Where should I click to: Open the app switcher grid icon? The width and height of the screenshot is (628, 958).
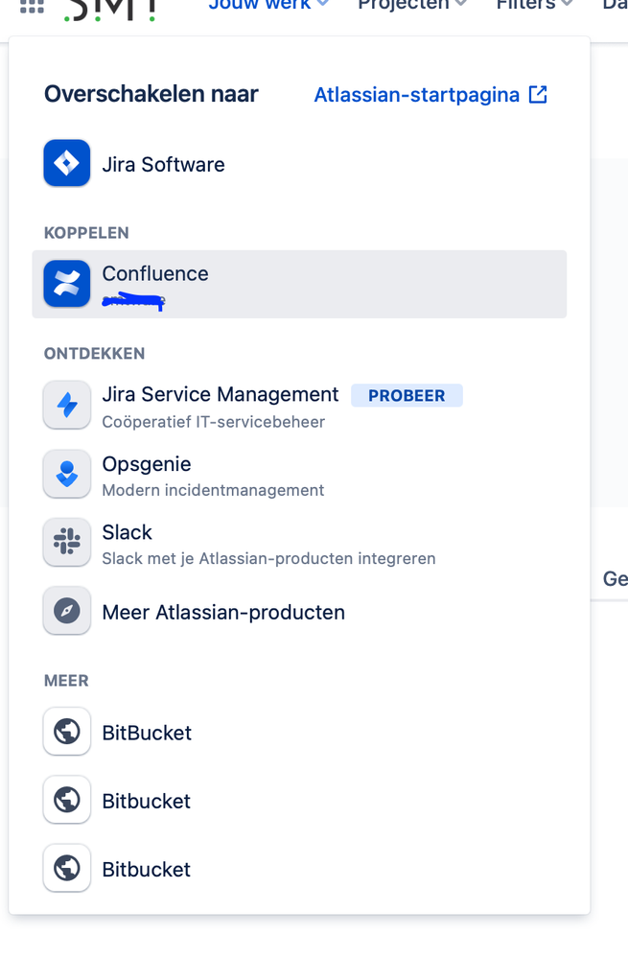click(x=32, y=6)
